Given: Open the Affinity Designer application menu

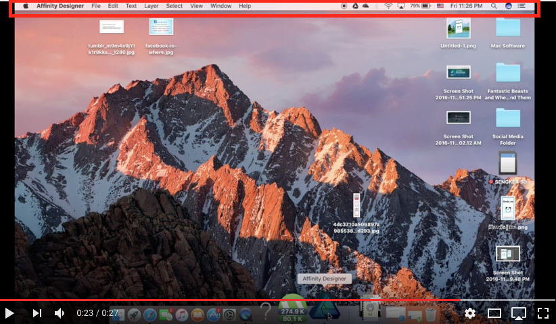Looking at the screenshot, I should coord(60,6).
